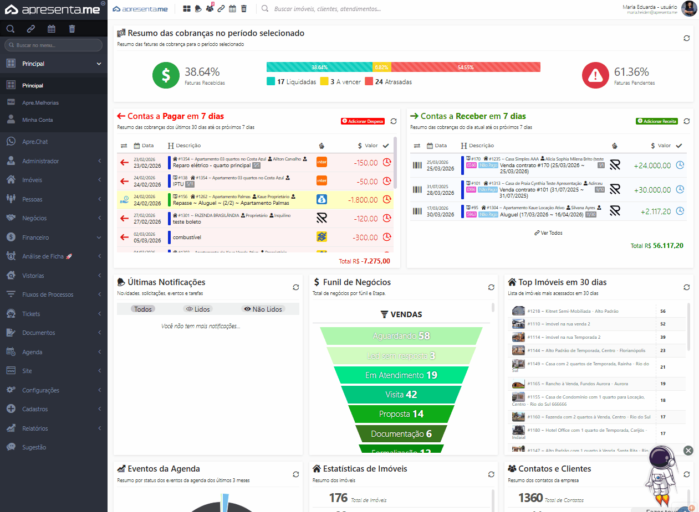
Task: Refresh the Resumo das cobranças panel
Action: click(686, 38)
